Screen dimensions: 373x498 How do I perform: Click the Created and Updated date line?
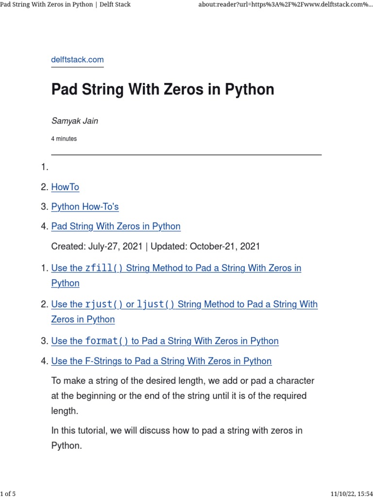pos(155,247)
